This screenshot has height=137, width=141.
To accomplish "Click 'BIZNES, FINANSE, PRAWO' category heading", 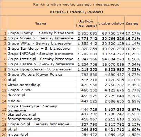I will pyautogui.click(x=76, y=12).
